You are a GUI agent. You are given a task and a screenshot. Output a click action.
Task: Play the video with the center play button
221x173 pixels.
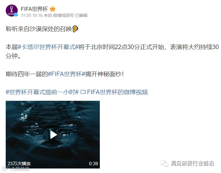[x=53, y=135]
